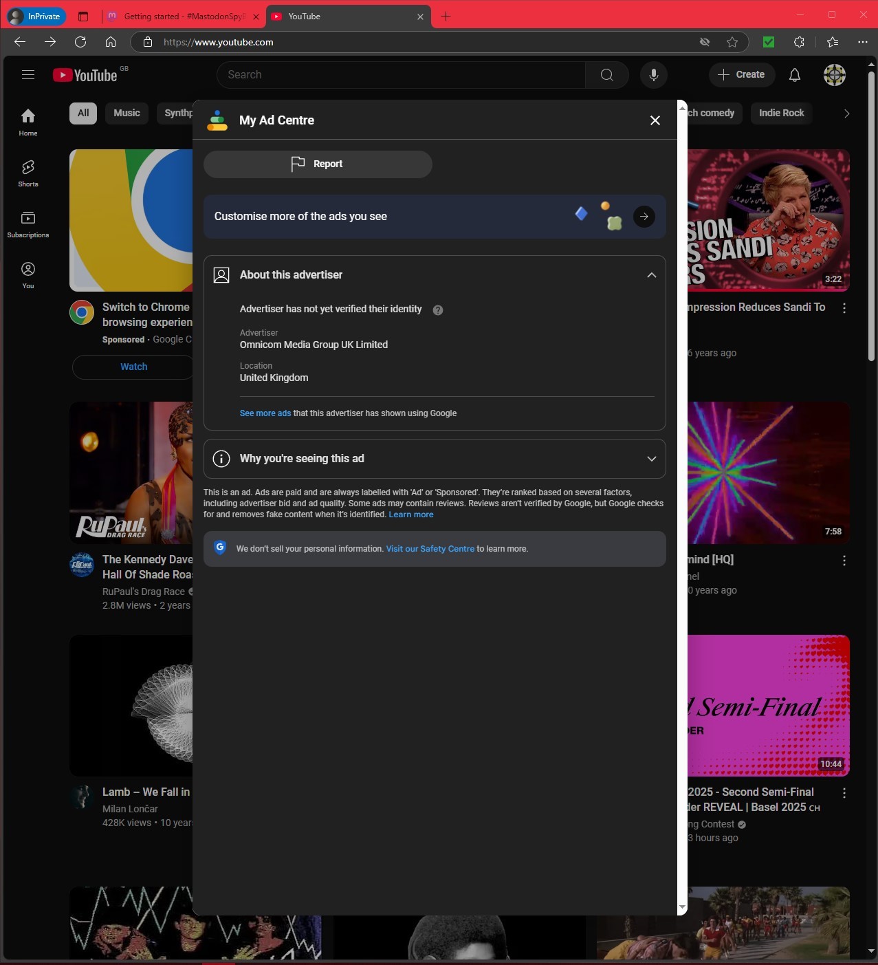Go back in the browser
This screenshot has height=965, width=878.
click(20, 42)
